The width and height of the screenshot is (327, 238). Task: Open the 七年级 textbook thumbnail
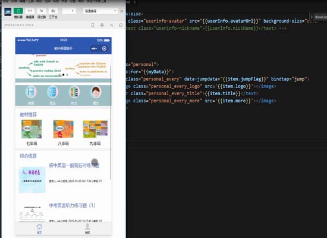32,129
